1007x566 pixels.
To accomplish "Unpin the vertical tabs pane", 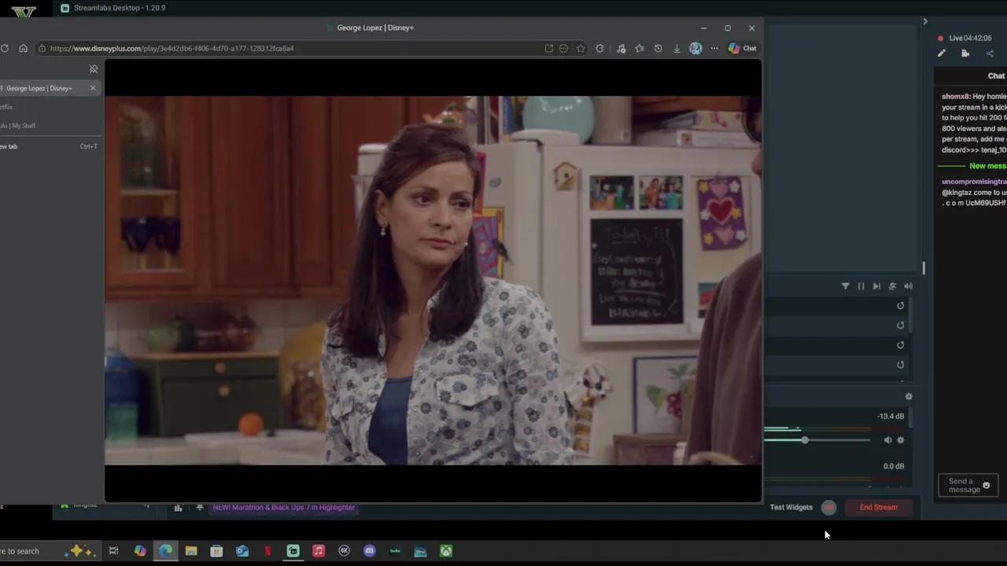I will pos(94,69).
